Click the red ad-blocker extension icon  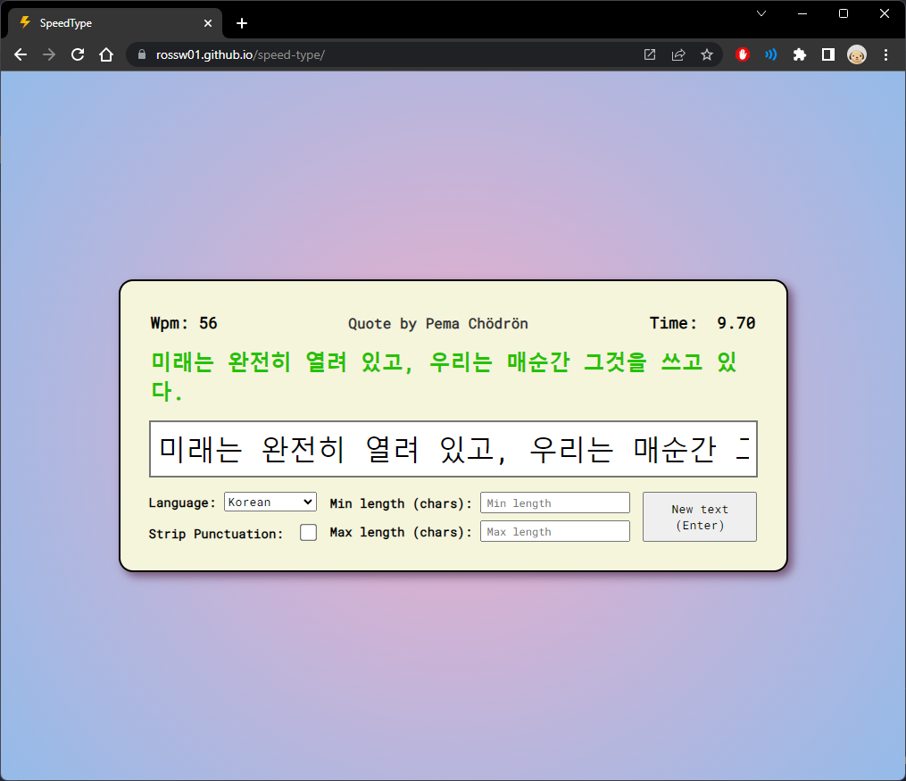pos(742,54)
